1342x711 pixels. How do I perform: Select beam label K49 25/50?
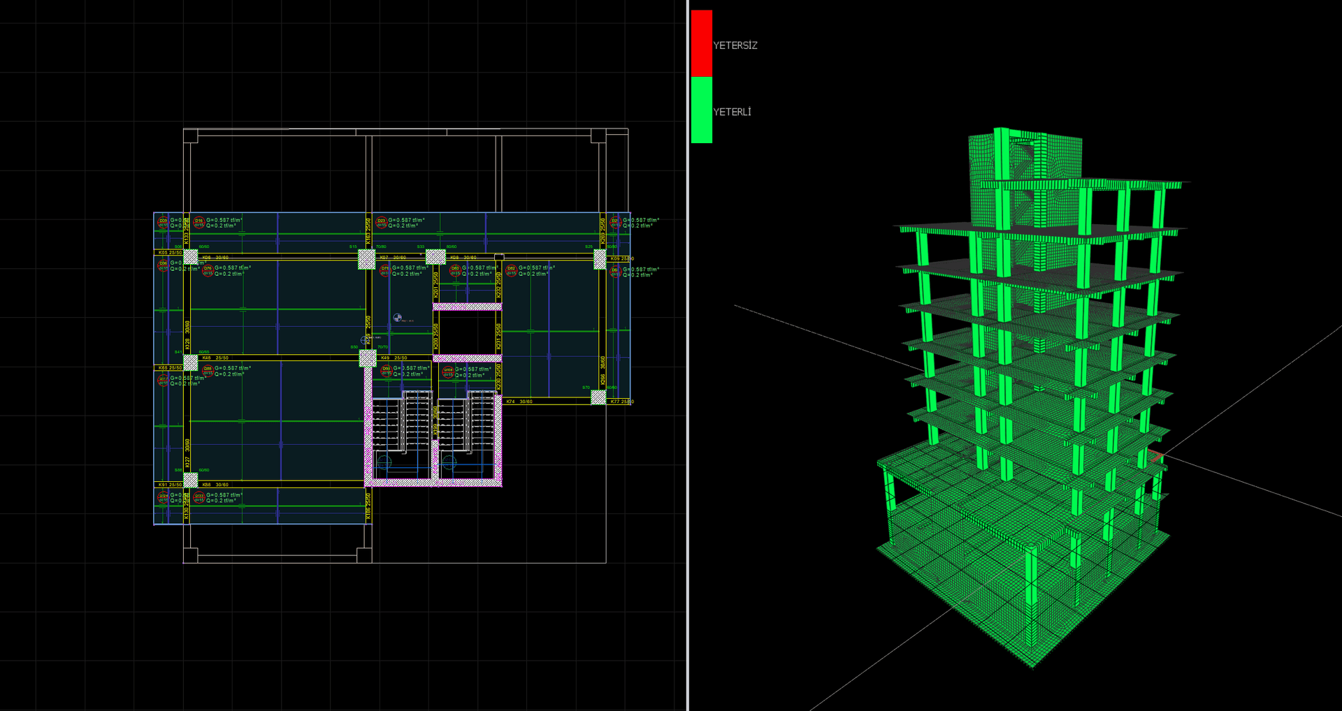(394, 358)
